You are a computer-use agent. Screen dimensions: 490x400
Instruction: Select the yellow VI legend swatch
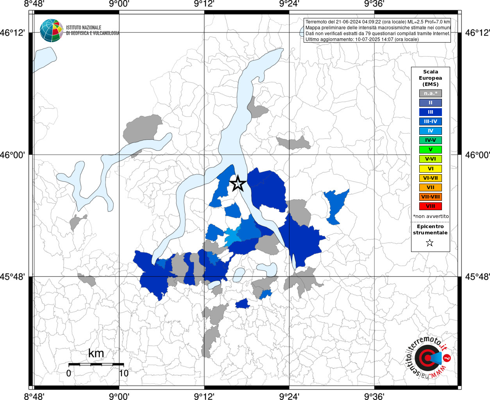click(430, 169)
